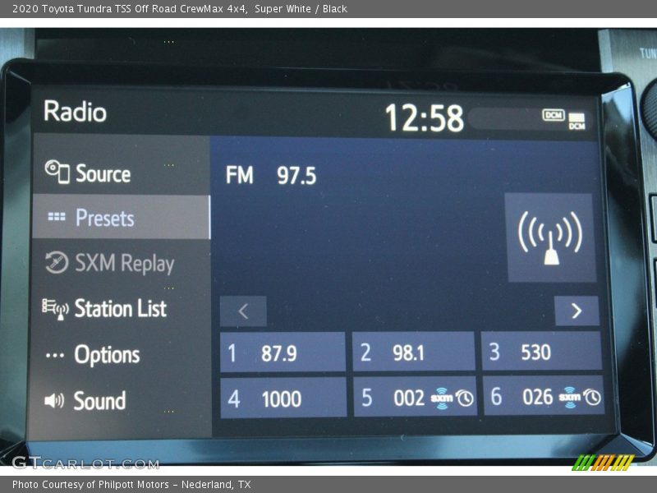The image size is (657, 493).
Task: Open the Sound settings label
Action: [x=99, y=401]
